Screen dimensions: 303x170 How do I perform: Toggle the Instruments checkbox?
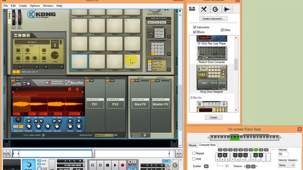195,27
